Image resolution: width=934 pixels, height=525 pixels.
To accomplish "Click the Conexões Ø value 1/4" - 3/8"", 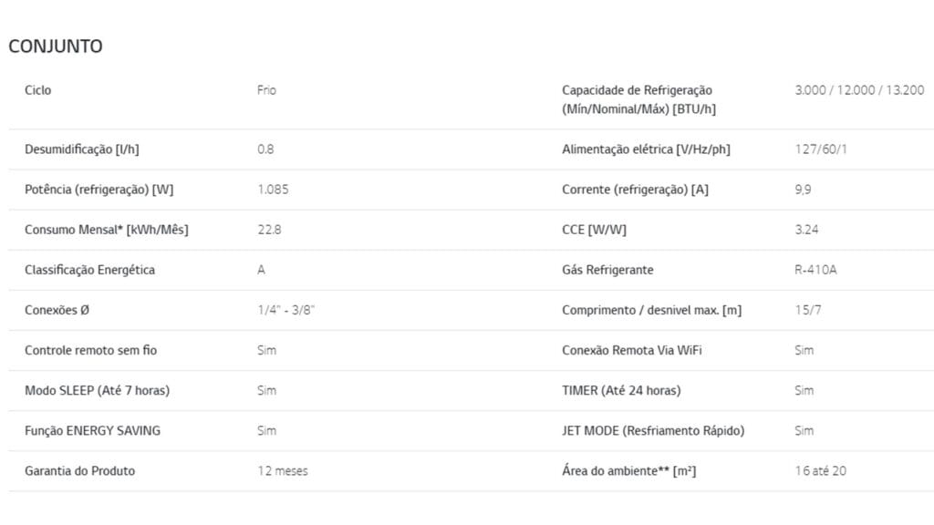I will 286,310.
